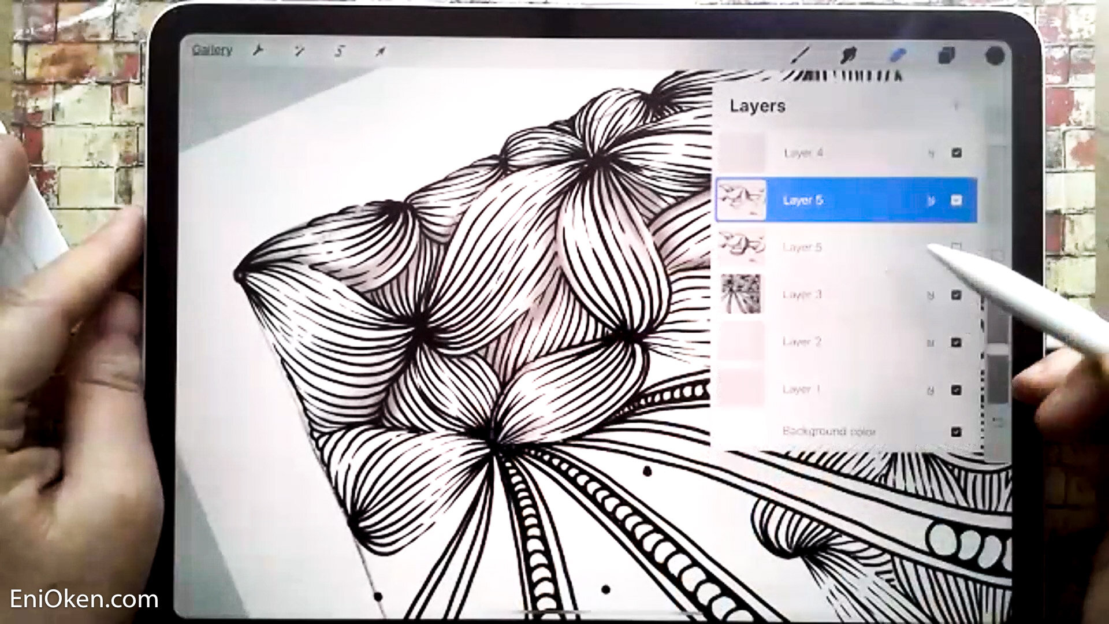This screenshot has height=624, width=1109.
Task: Select the Smudge finger tool
Action: 848,55
